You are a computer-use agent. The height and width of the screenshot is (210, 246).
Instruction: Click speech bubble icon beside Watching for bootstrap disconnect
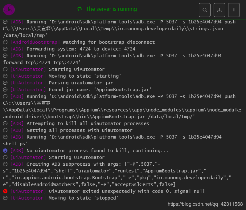tap(5, 42)
